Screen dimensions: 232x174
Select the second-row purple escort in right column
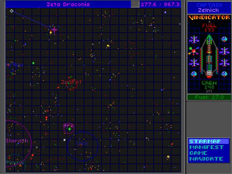[x=224, y=51]
